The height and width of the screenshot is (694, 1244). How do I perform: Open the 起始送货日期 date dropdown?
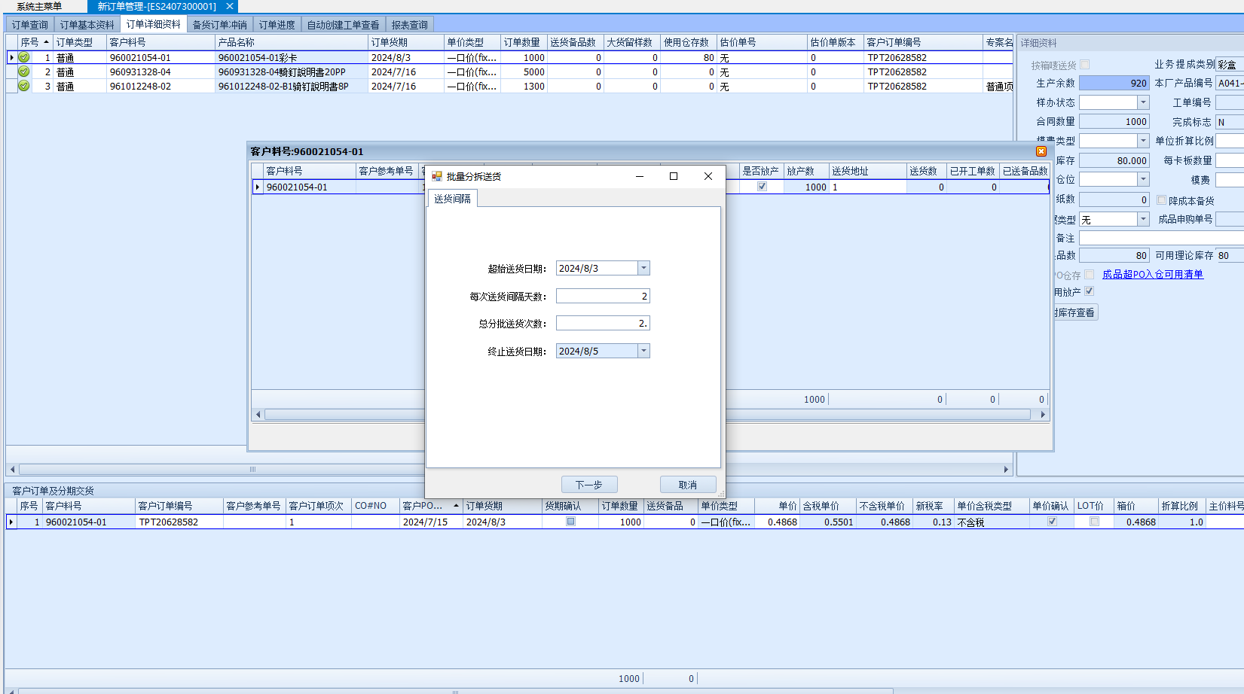coord(643,268)
